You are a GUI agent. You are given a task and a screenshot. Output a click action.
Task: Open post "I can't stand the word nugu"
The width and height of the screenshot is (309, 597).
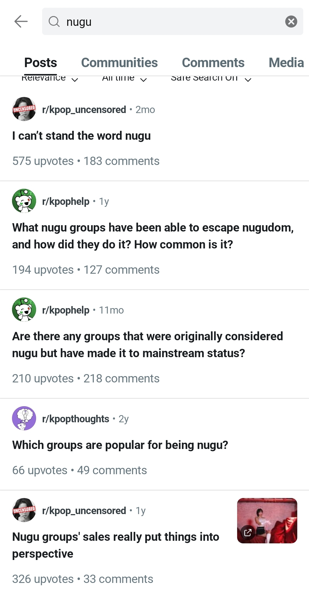click(81, 136)
